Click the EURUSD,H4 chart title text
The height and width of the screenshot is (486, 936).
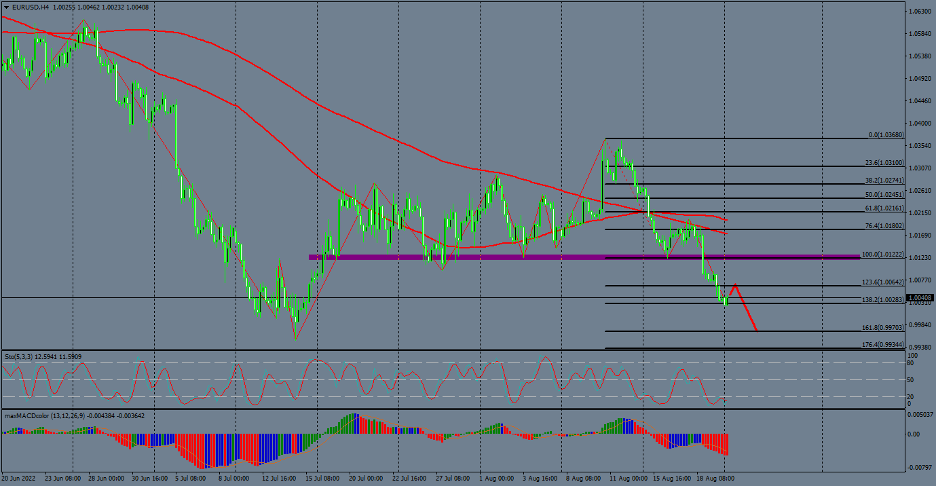(x=31, y=7)
